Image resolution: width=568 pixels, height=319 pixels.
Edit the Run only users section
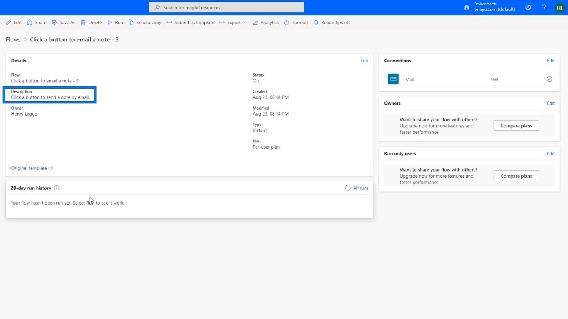click(551, 153)
